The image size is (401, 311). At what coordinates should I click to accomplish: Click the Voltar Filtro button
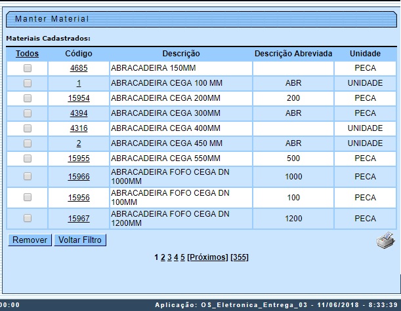(x=80, y=240)
